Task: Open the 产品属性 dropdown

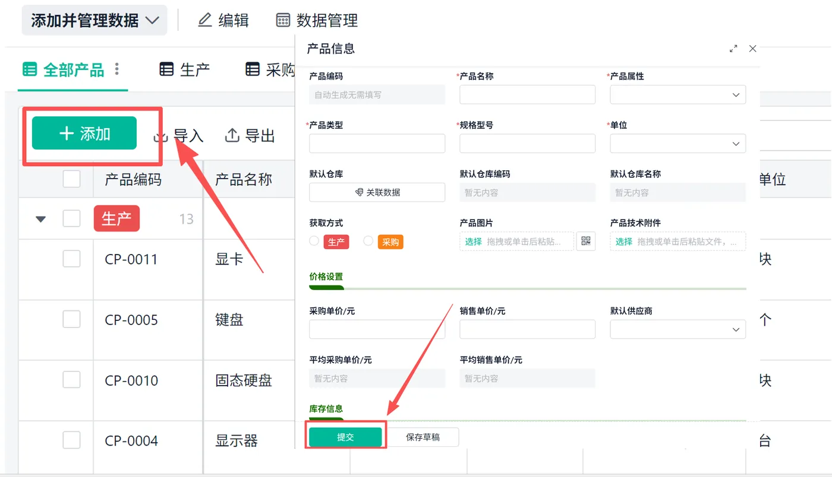Action: pyautogui.click(x=677, y=95)
